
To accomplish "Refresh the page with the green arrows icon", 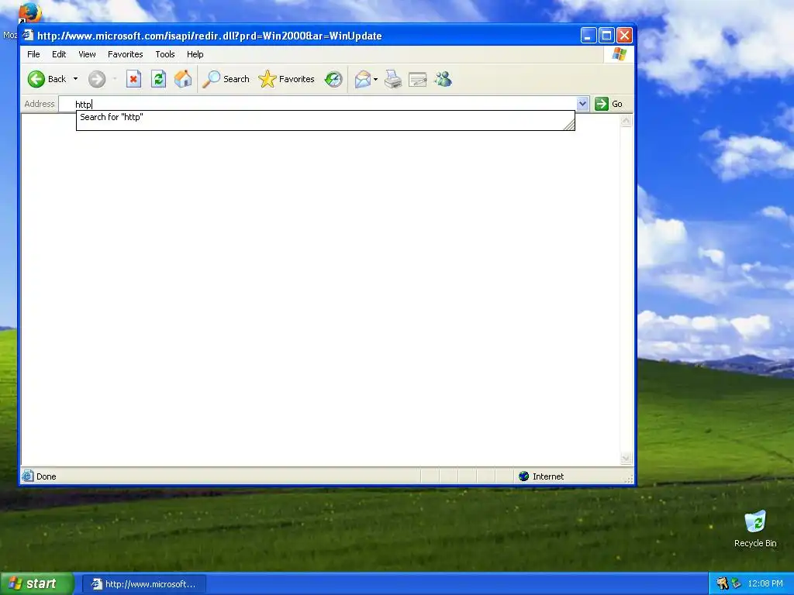I will point(158,79).
